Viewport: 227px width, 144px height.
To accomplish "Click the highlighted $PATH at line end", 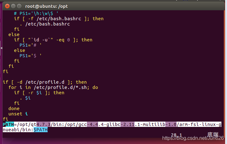I will pyautogui.click(x=40, y=130).
